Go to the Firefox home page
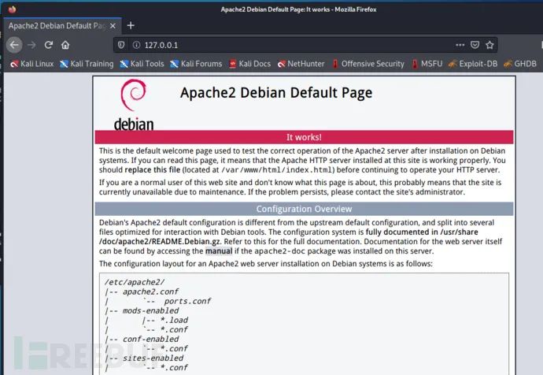The image size is (543, 375). tap(65, 45)
